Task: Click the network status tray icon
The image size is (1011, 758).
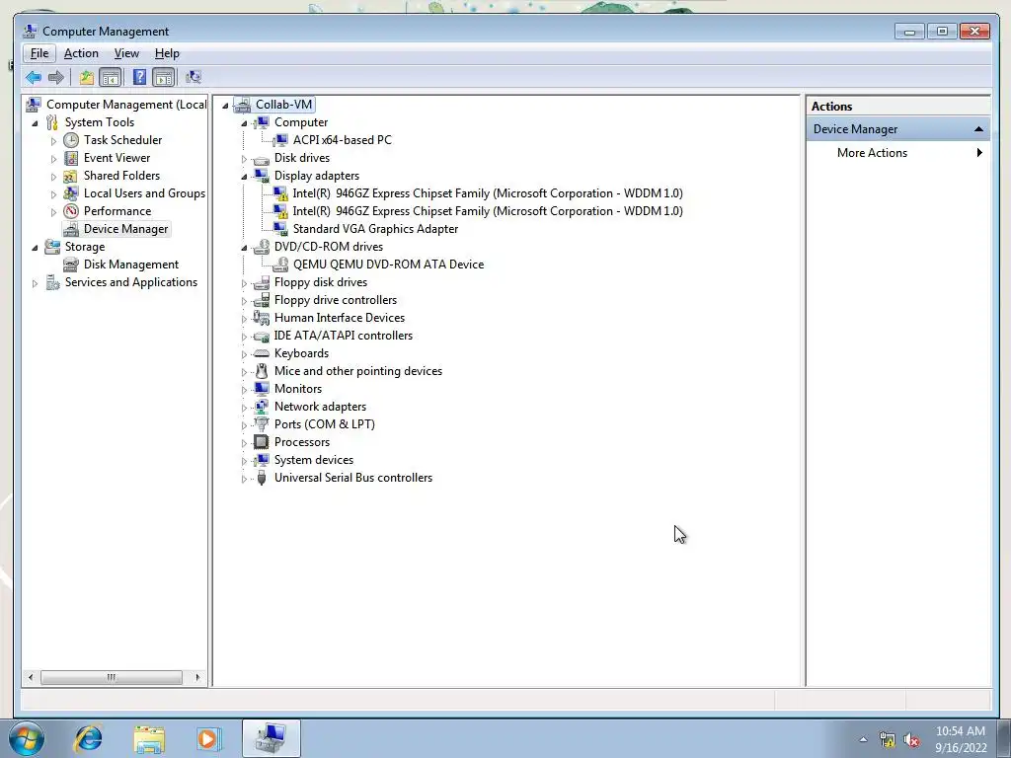Action: point(888,740)
